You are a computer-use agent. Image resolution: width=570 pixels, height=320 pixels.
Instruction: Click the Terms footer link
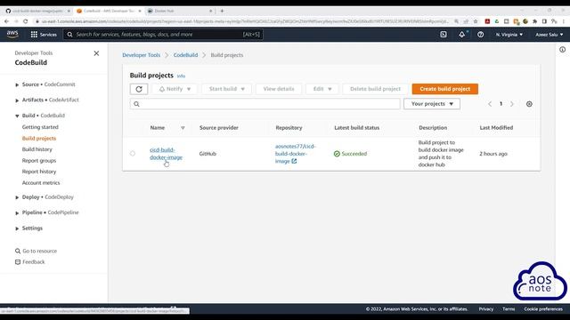coord(509,309)
